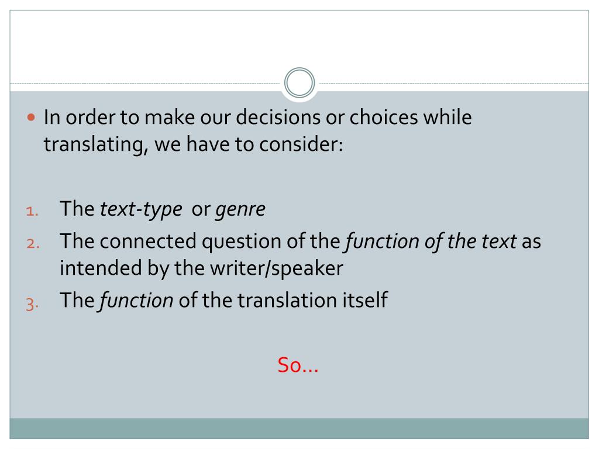This screenshot has width=599, height=449.
Task: Click the italic word 'genre'
Action: 240,210
